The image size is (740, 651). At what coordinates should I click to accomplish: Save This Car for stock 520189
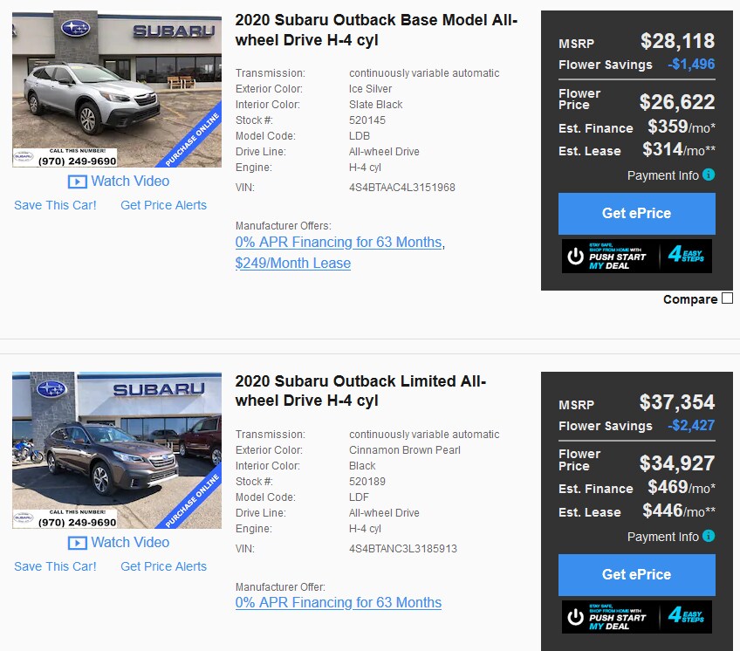pos(55,566)
